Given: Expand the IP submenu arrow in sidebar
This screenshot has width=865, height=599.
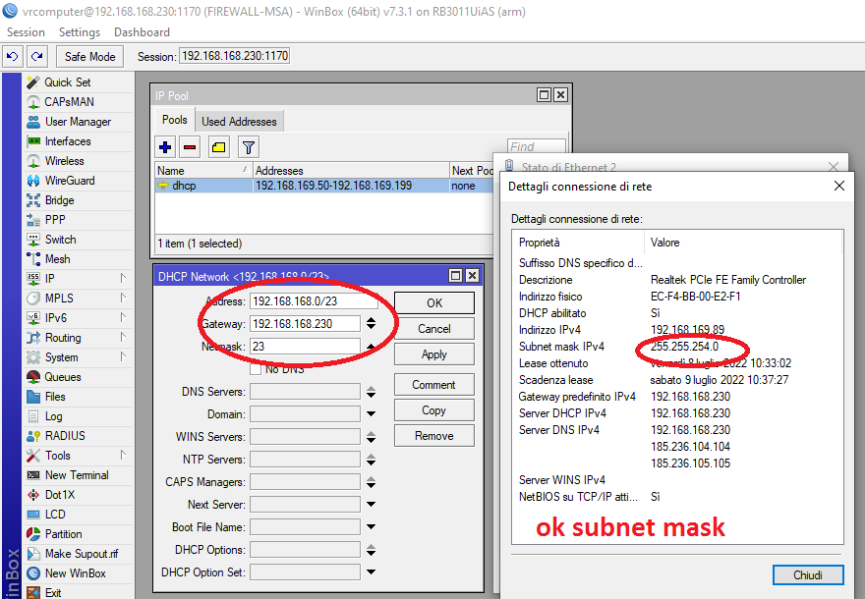Looking at the screenshot, I should pyautogui.click(x=123, y=278).
